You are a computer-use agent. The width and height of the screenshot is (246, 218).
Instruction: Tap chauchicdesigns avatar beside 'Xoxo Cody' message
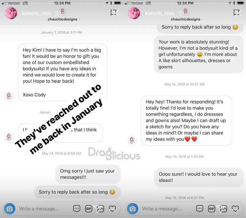pyautogui.click(x=9, y=97)
